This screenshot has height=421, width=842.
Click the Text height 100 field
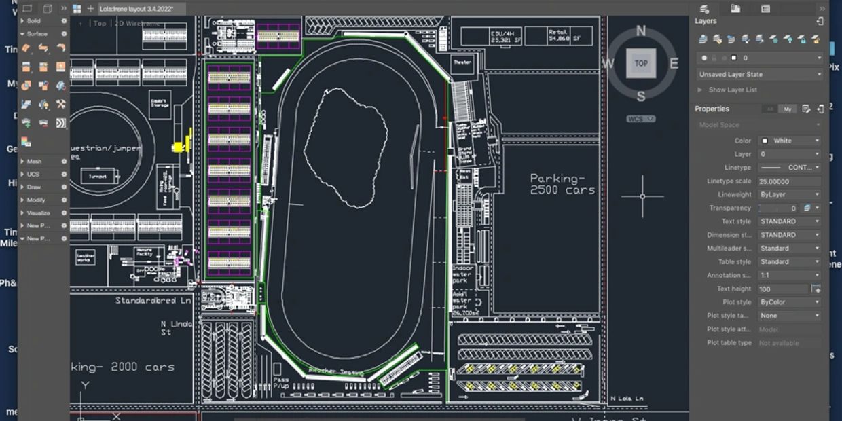783,289
